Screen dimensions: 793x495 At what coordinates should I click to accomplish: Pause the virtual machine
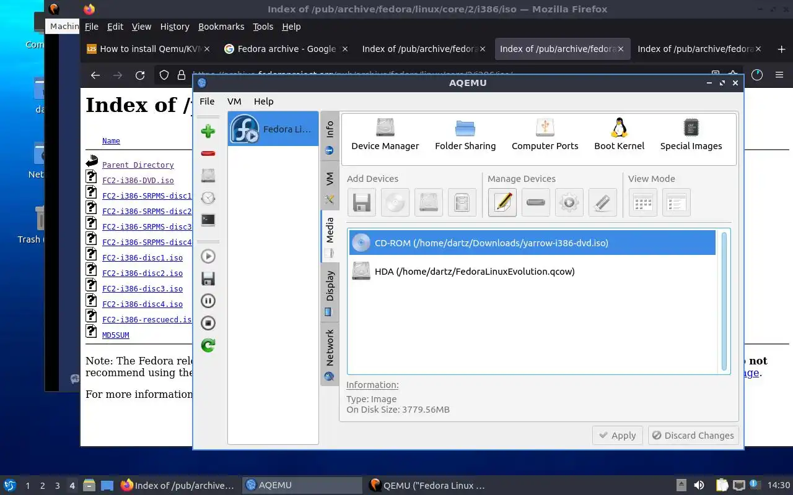click(208, 301)
